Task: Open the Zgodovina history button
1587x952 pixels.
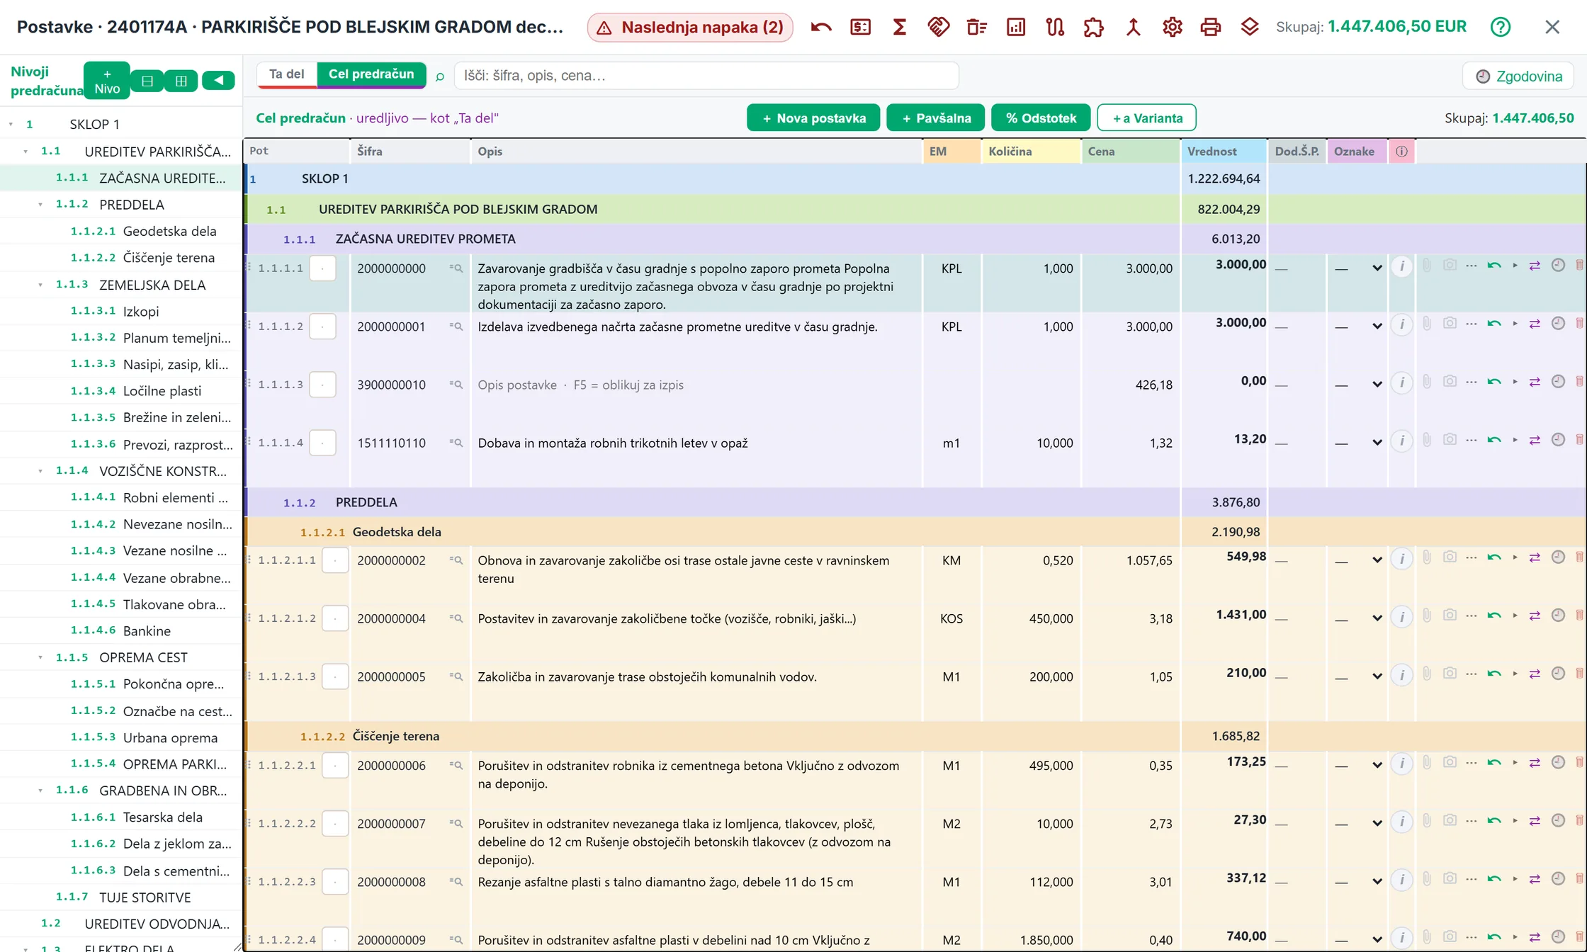Action: (1518, 76)
